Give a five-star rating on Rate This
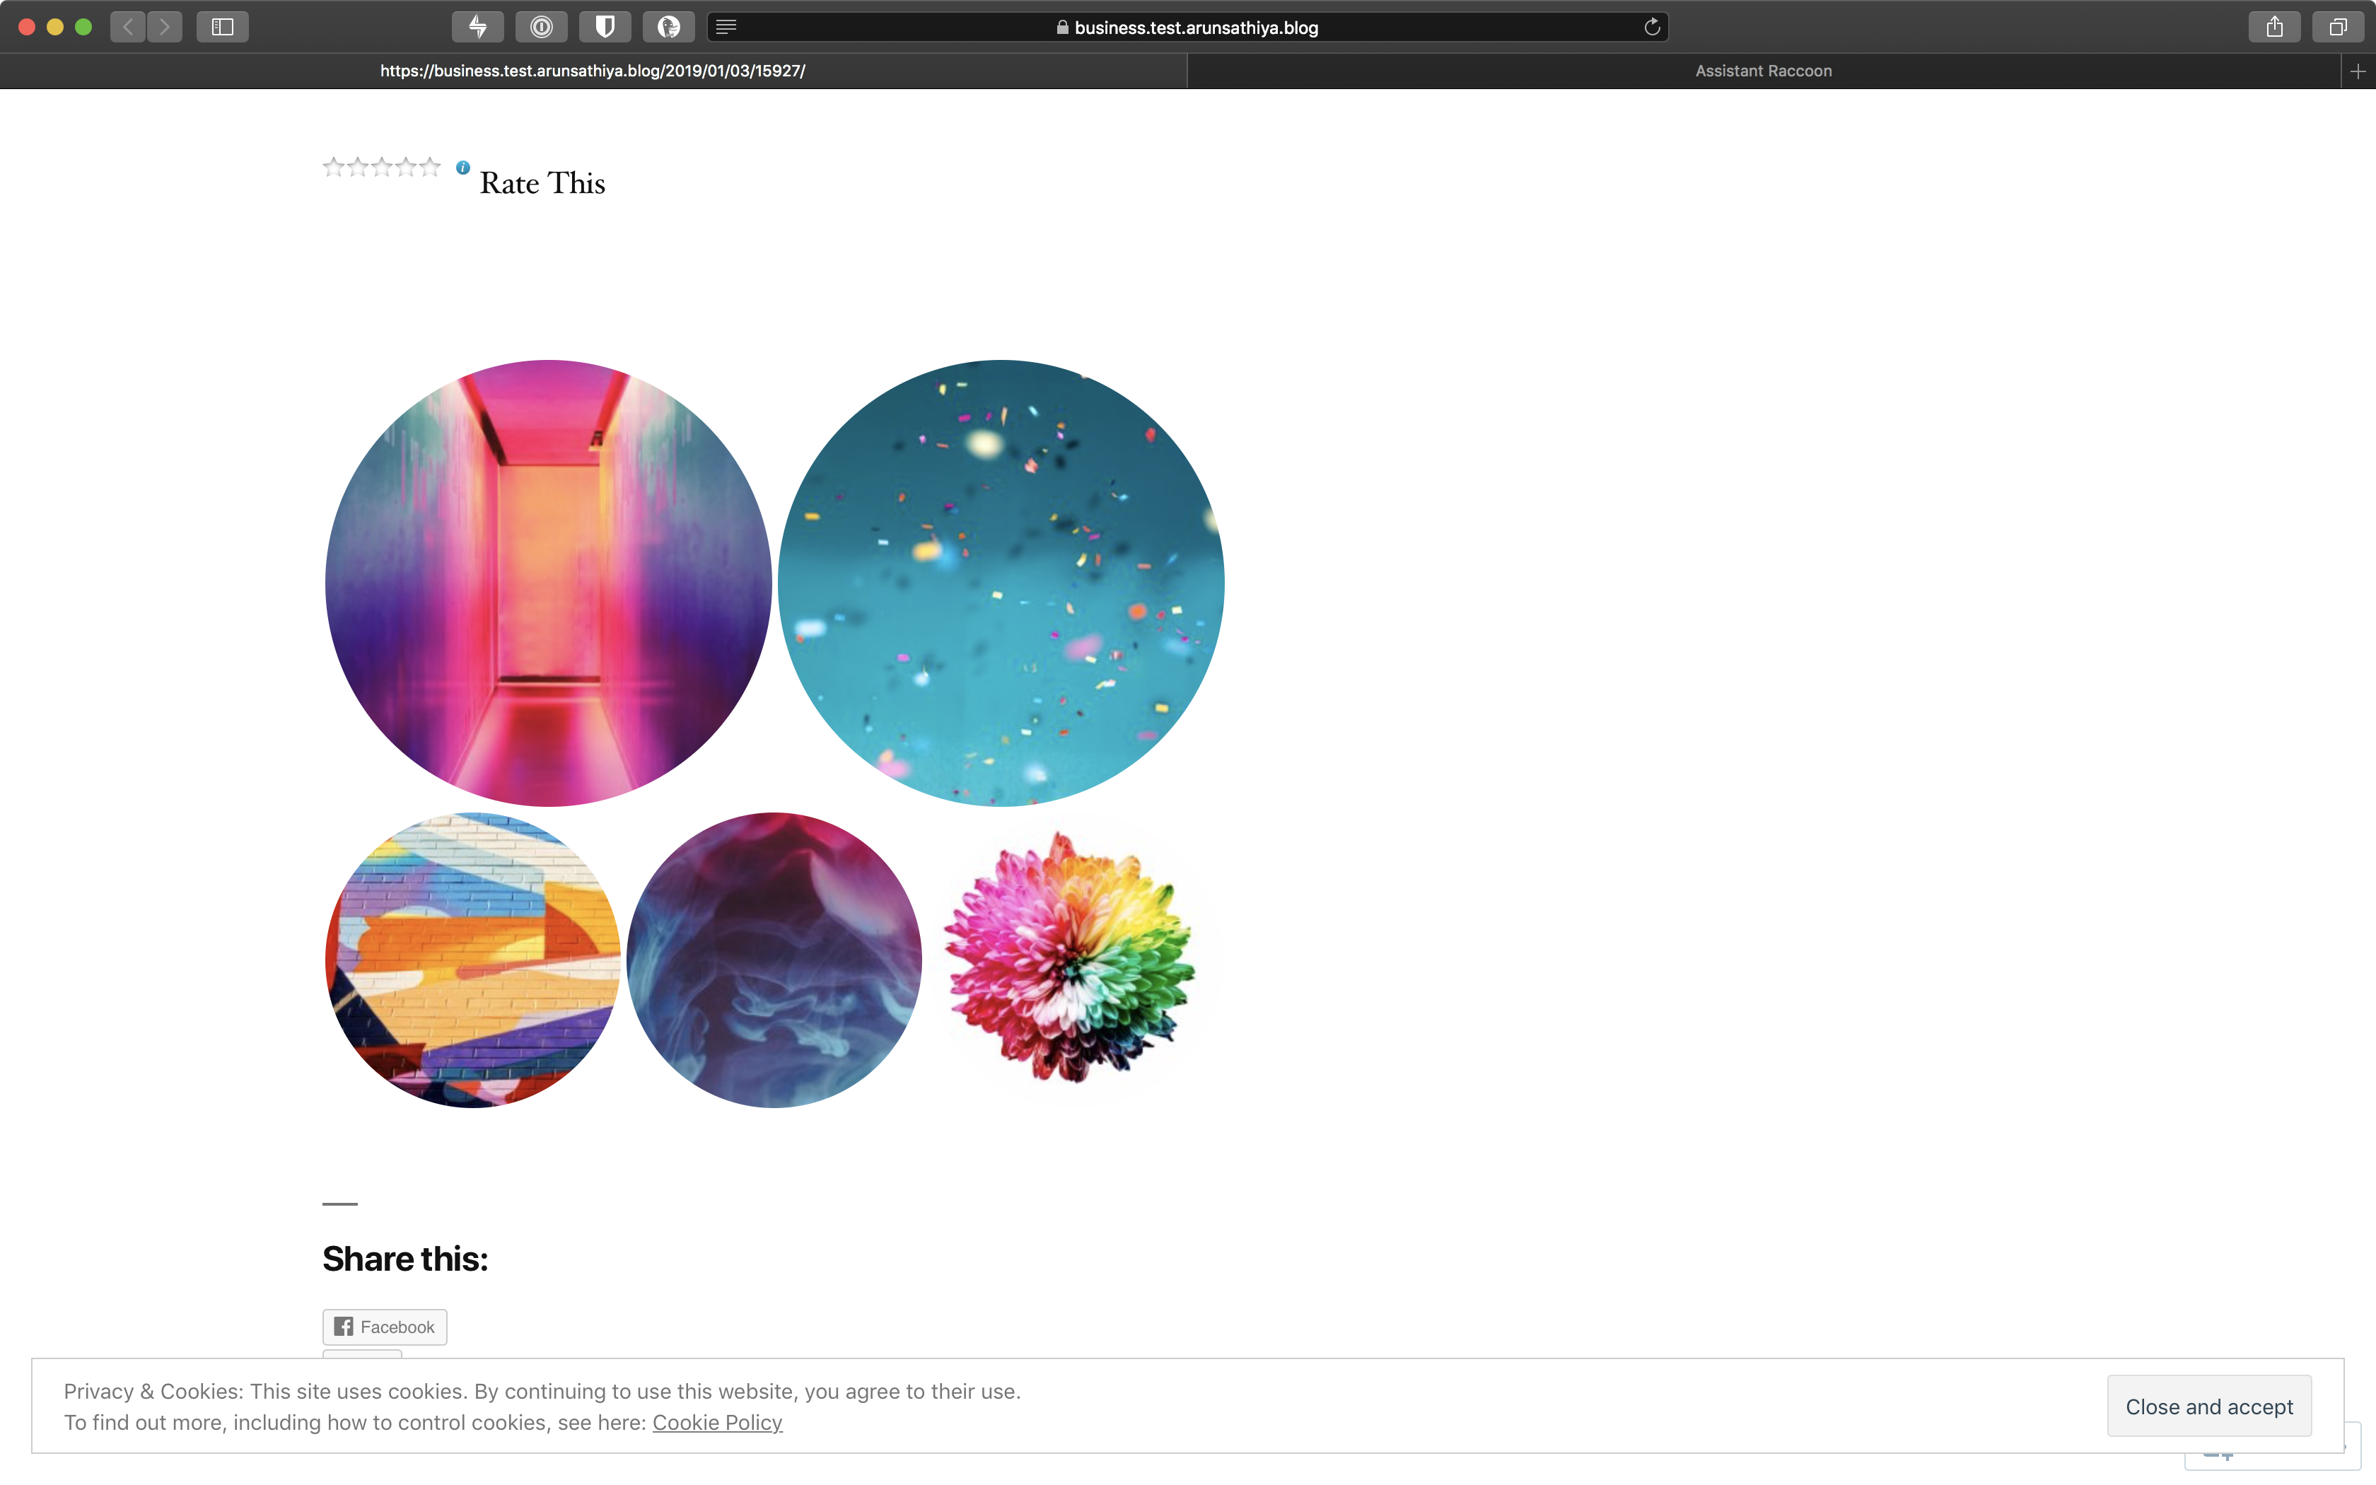Screen dimensions: 2376x1485 click(x=429, y=167)
